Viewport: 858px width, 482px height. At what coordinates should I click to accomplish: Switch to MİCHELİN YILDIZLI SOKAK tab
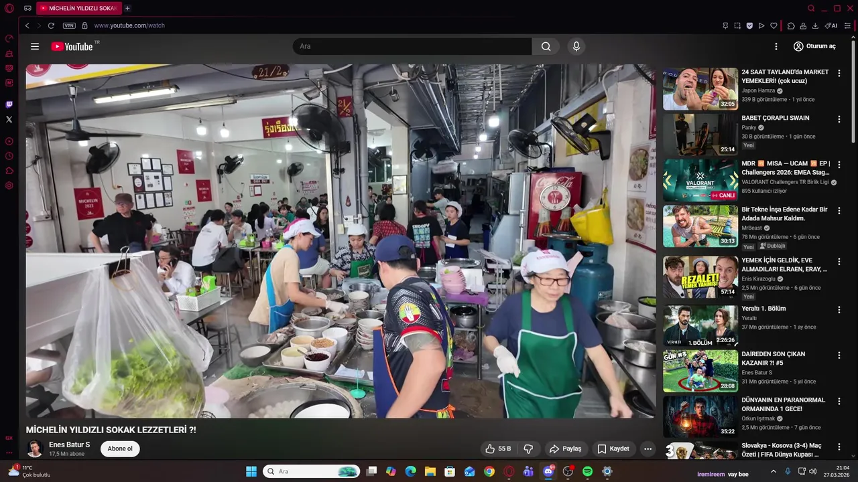78,8
